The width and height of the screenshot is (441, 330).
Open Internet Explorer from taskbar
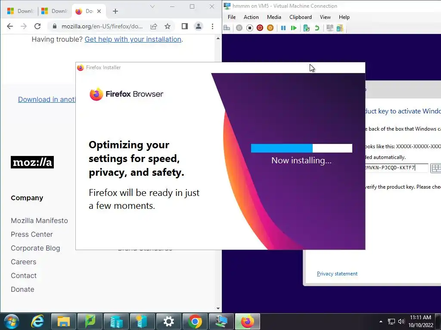click(37, 321)
